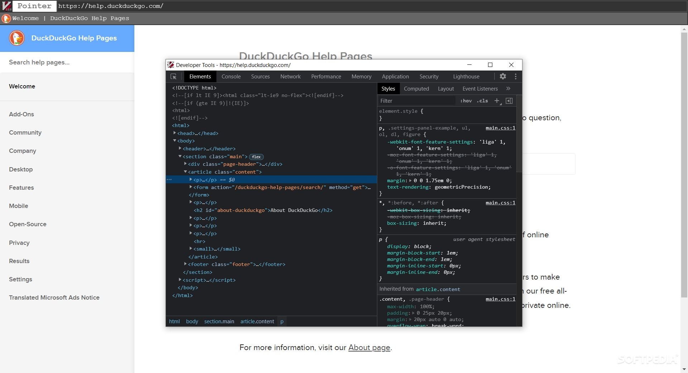
Task: Show more style panes chevron
Action: 508,88
